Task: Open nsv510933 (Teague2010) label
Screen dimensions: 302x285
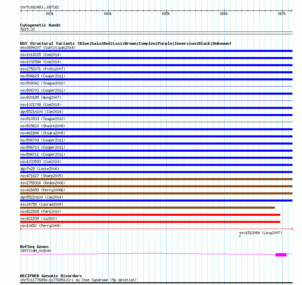Action: tap(43, 119)
